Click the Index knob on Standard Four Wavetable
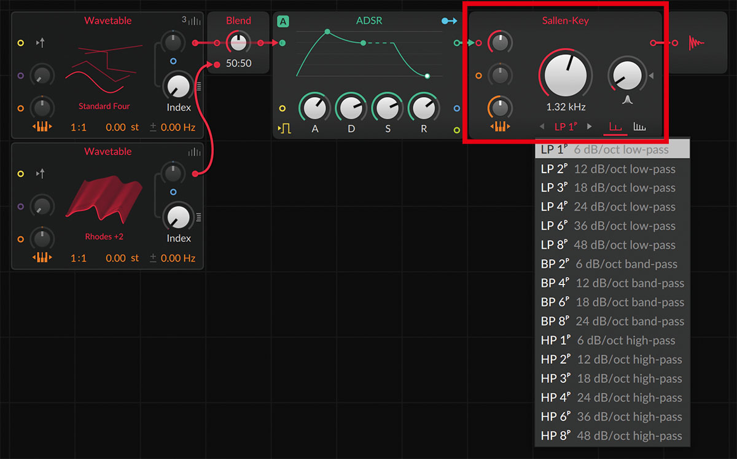The height and width of the screenshot is (459, 737). 178,87
